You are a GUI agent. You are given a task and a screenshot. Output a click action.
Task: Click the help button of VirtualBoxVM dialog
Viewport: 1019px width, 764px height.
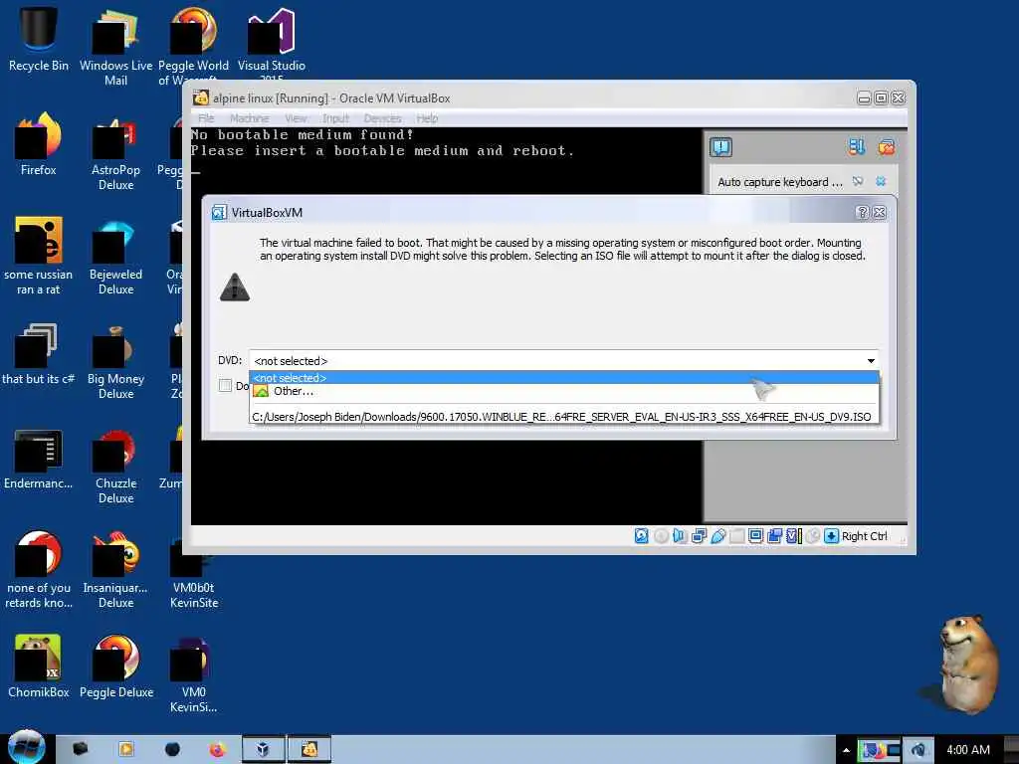pyautogui.click(x=863, y=212)
